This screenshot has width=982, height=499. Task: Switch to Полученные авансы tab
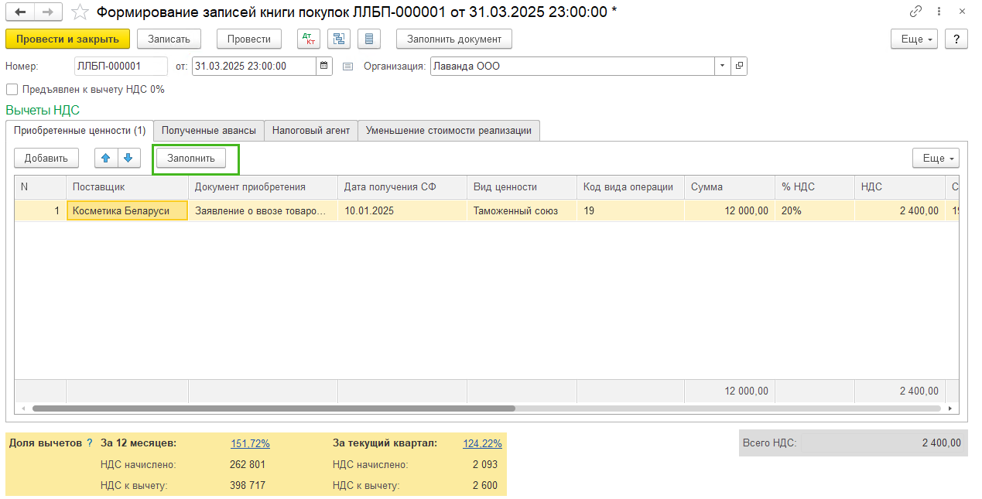[209, 131]
